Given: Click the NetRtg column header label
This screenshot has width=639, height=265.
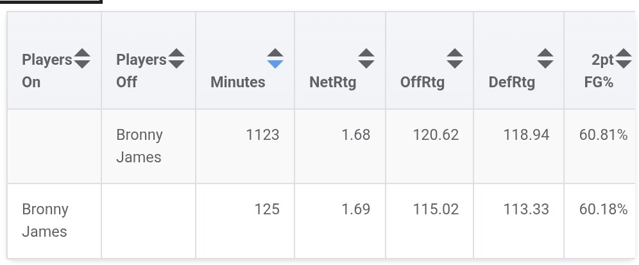Looking at the screenshot, I should 332,82.
